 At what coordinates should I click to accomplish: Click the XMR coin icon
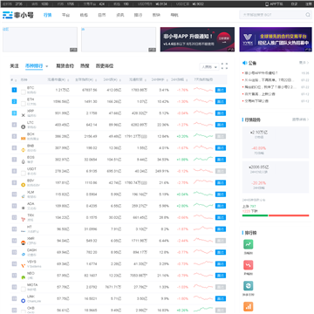point(24,242)
